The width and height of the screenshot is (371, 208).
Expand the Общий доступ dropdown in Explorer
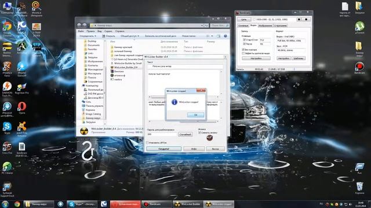point(130,36)
